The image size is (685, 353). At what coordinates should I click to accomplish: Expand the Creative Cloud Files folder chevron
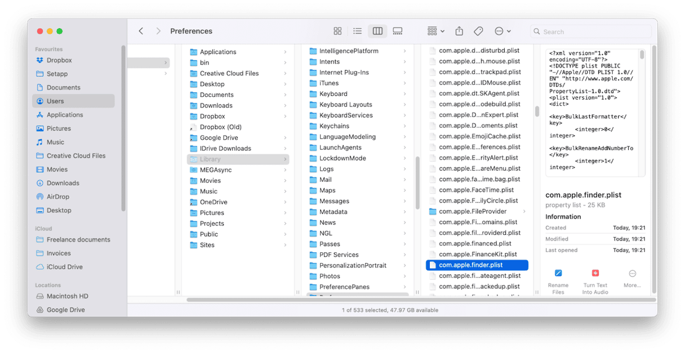(285, 73)
